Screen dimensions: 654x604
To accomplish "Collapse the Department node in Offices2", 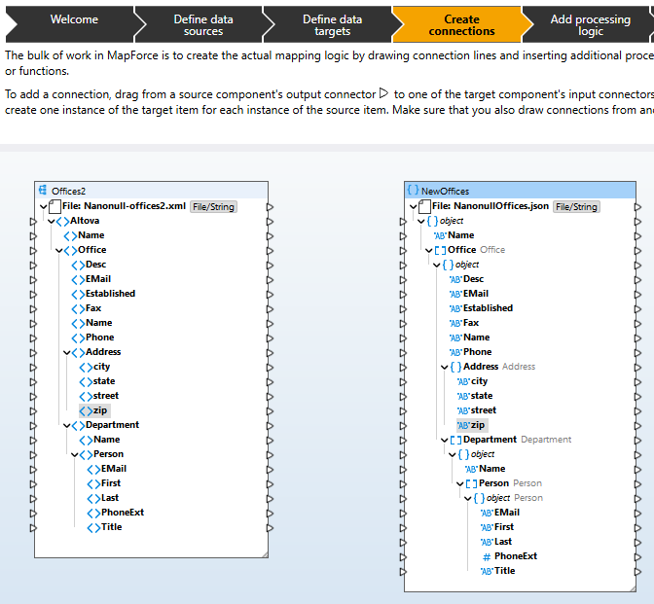I will pyautogui.click(x=66, y=425).
